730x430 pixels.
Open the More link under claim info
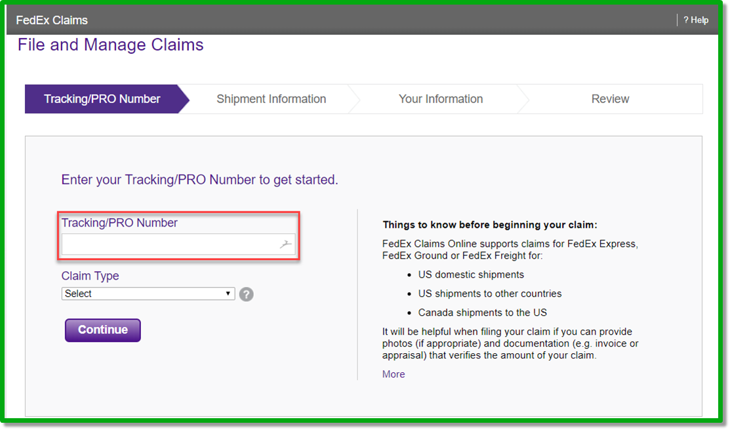394,374
